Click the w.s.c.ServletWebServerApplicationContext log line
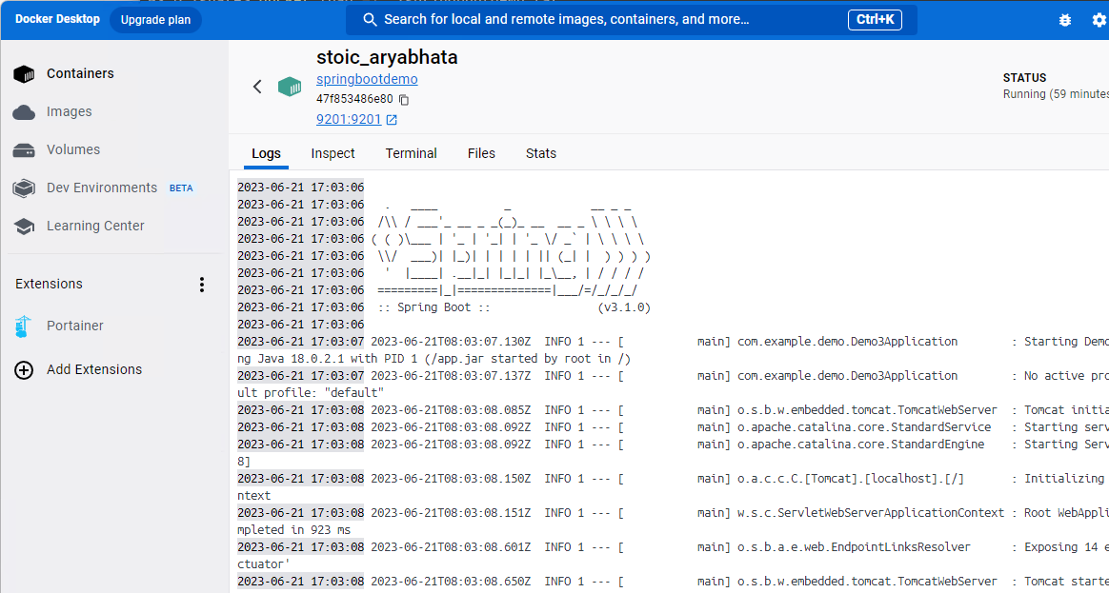This screenshot has height=593, width=1109. coord(673,512)
